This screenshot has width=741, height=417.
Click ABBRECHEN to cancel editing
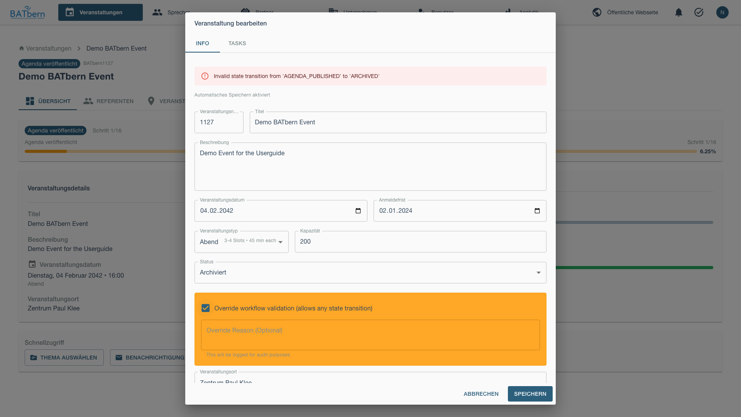pyautogui.click(x=481, y=394)
